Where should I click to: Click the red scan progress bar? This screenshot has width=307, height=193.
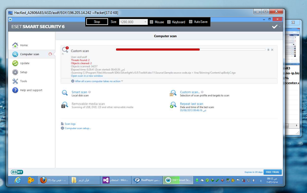[158, 50]
